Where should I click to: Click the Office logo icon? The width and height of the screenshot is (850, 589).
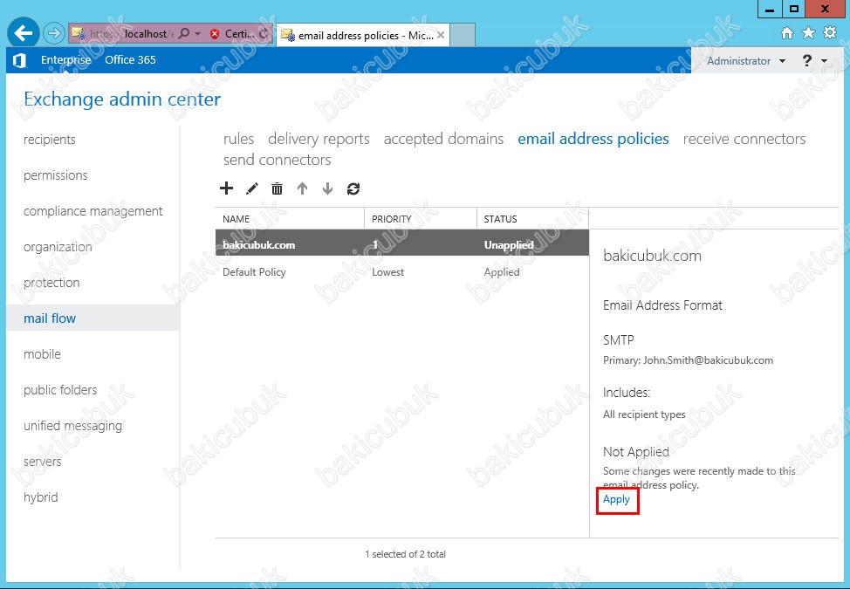tap(19, 60)
